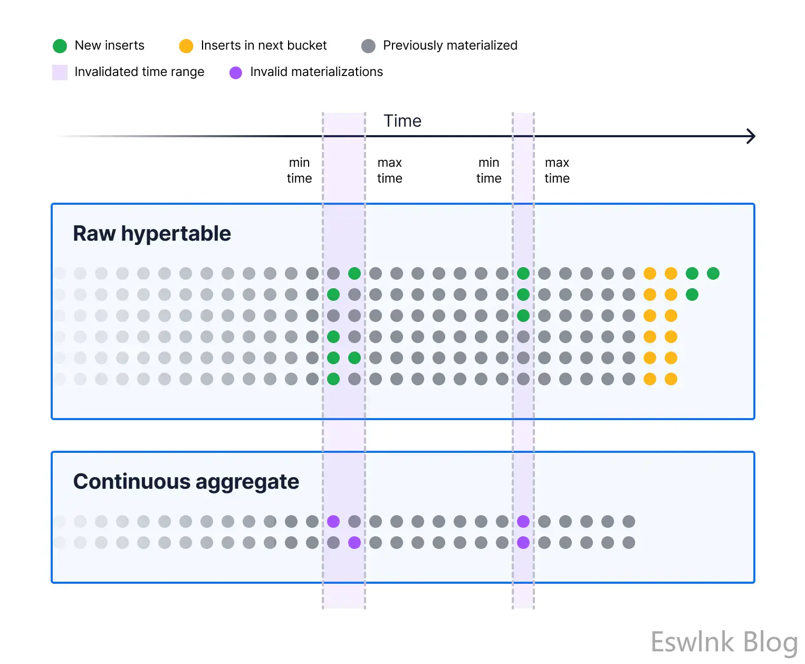Screen dimensions: 805x664
Task: Click the orange Inserts in next bucket legend dot
Action: [186, 46]
